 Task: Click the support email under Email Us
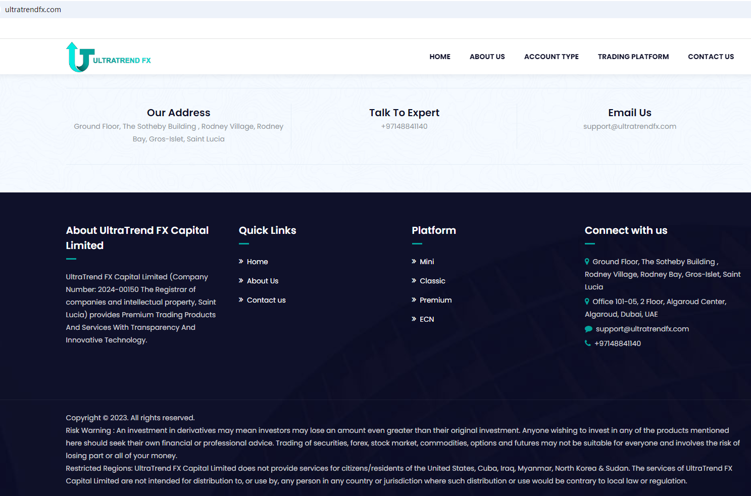tap(629, 126)
